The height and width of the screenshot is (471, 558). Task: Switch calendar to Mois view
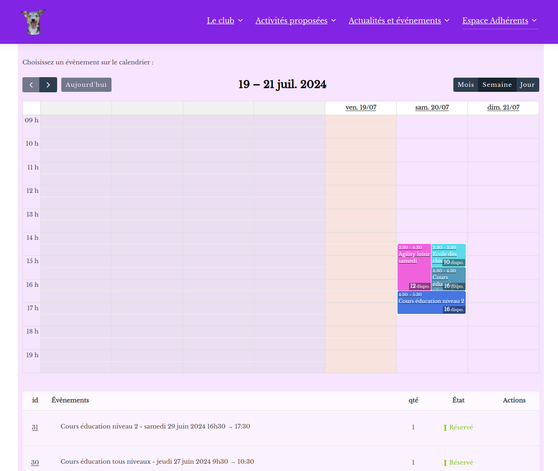point(466,85)
